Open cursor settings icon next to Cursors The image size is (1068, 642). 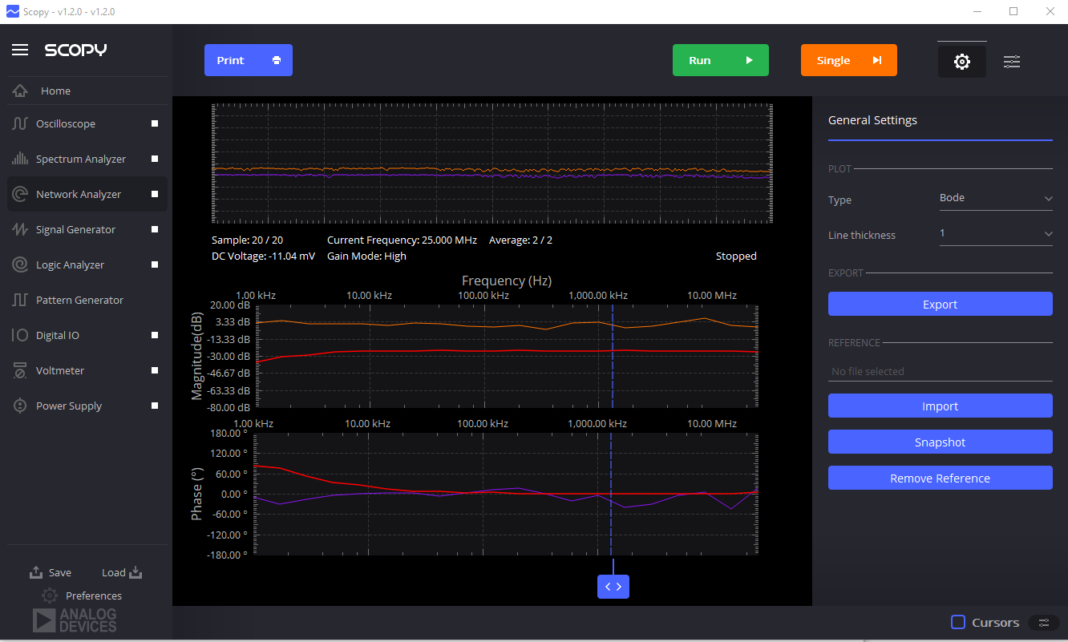point(1043,623)
